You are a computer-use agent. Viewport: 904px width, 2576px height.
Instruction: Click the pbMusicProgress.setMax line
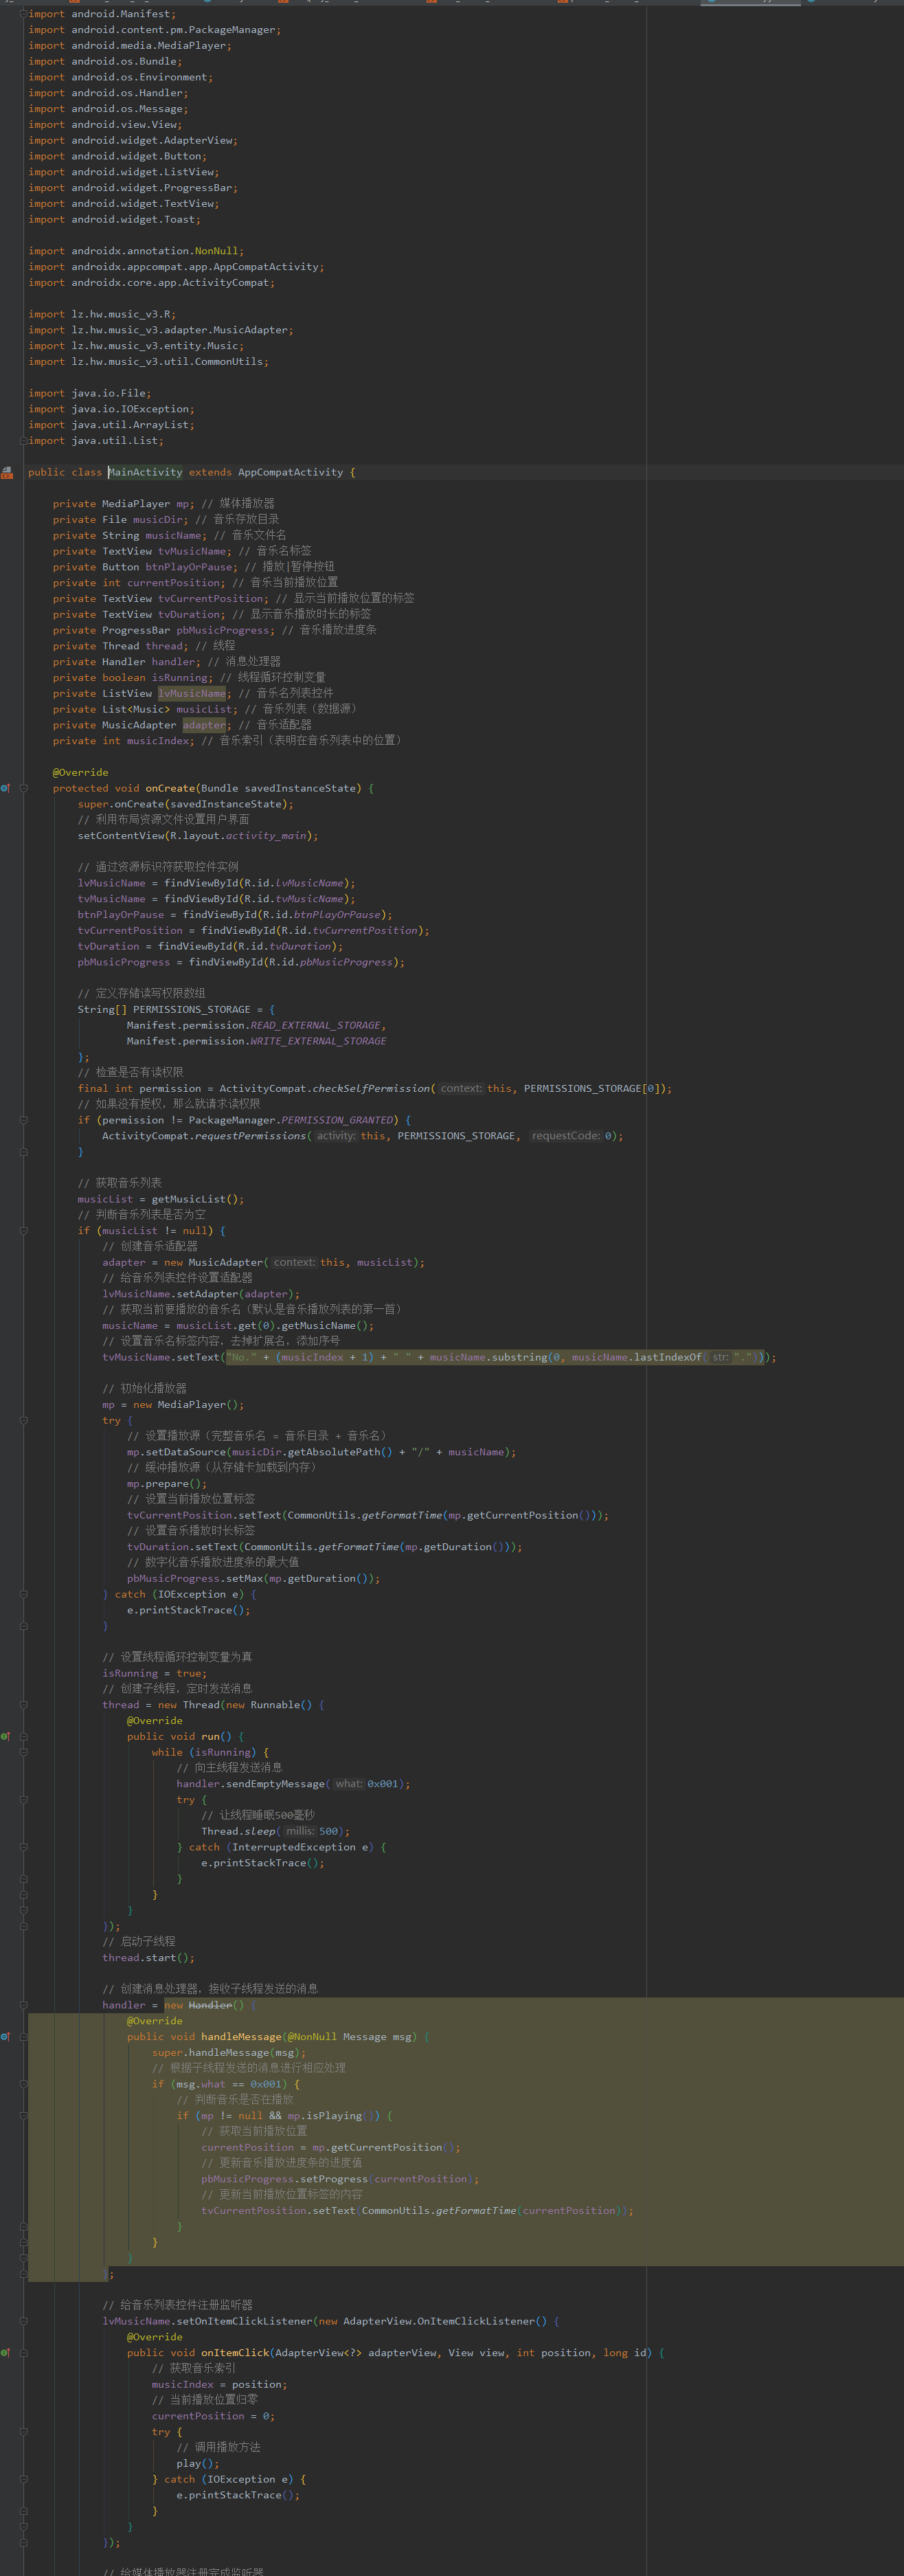[x=254, y=1578]
